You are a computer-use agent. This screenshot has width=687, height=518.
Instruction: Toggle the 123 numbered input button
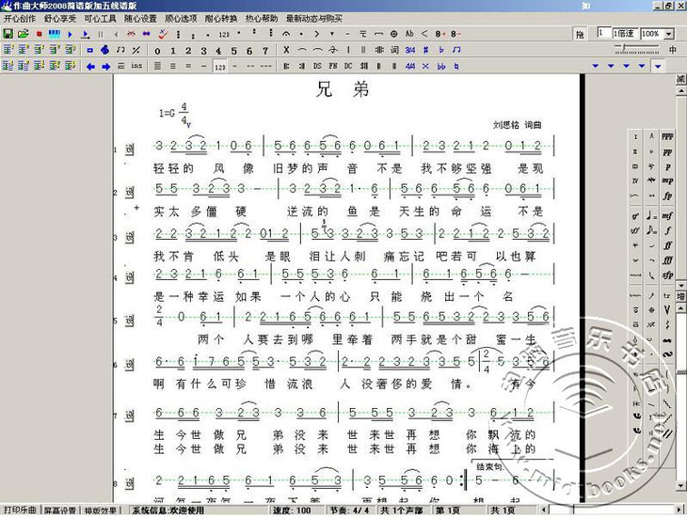pyautogui.click(x=220, y=67)
